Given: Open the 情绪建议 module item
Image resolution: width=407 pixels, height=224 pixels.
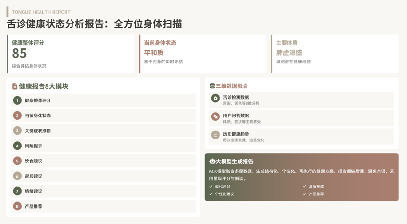Looking at the screenshot, I should (104, 191).
